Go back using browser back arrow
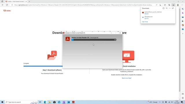Screen dimensions: 185x104 point(3,5)
